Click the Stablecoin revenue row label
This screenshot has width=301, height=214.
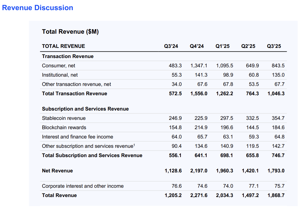point(64,118)
